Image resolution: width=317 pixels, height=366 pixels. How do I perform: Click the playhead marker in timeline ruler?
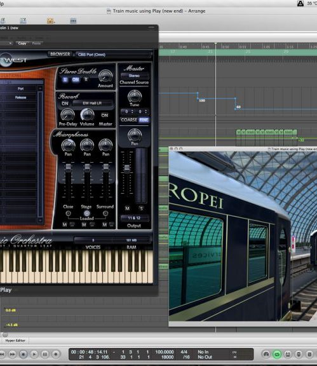(216, 43)
